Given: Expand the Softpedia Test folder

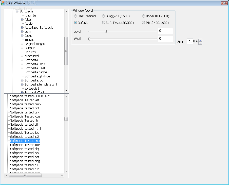Looking at the screenshot, I should pos(22,68).
